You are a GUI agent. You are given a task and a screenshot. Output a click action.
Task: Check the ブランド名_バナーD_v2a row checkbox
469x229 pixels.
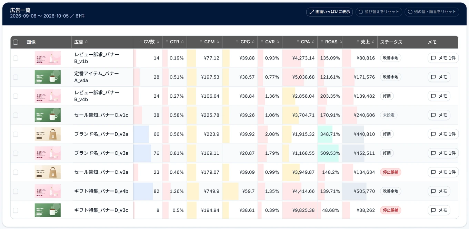click(x=16, y=134)
